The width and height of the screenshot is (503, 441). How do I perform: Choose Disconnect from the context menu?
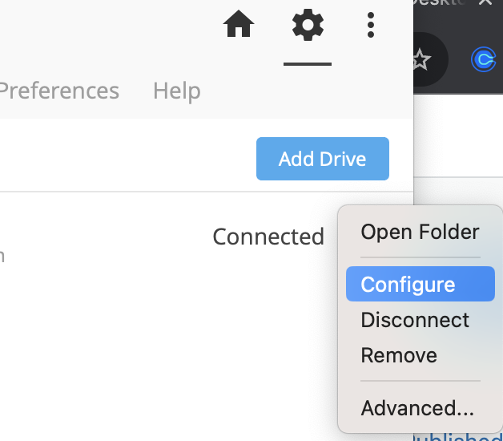(x=415, y=320)
